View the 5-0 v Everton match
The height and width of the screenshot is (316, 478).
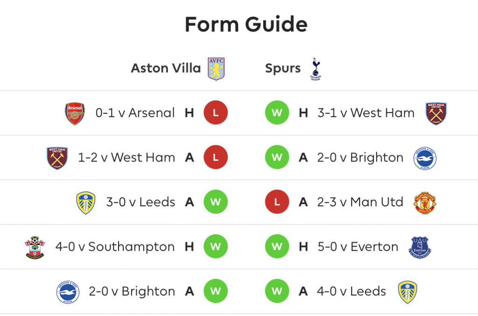point(358,246)
